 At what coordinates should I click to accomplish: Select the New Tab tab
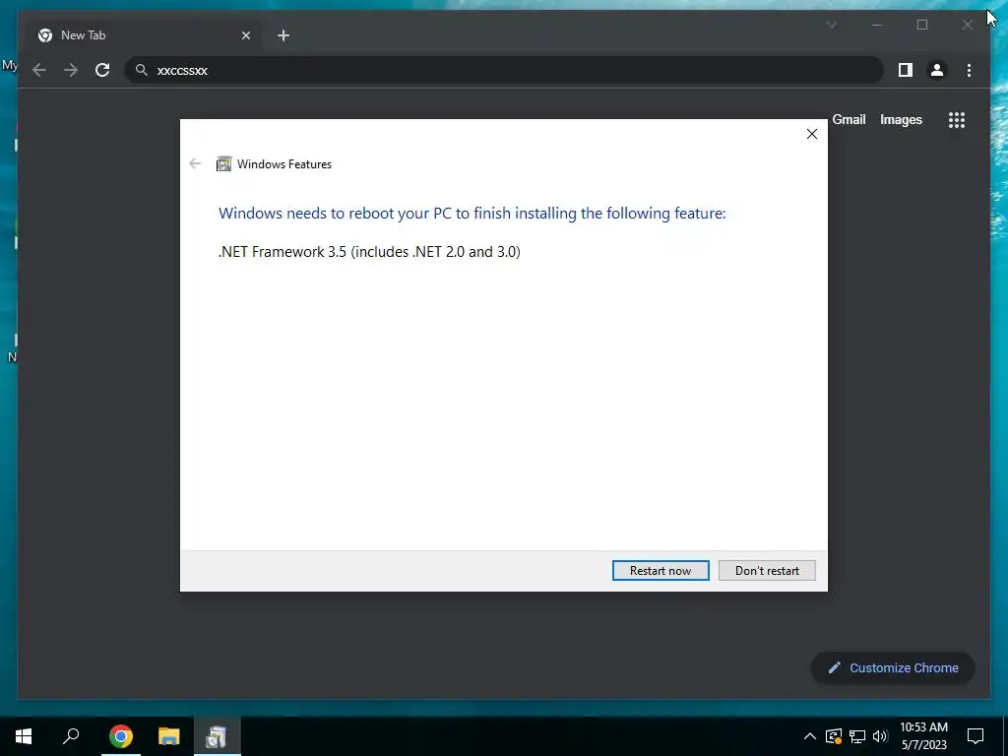tap(145, 35)
